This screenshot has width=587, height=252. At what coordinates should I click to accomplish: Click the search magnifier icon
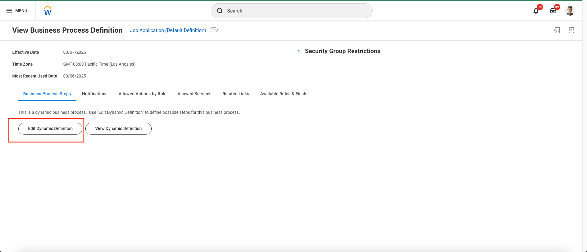pos(220,11)
